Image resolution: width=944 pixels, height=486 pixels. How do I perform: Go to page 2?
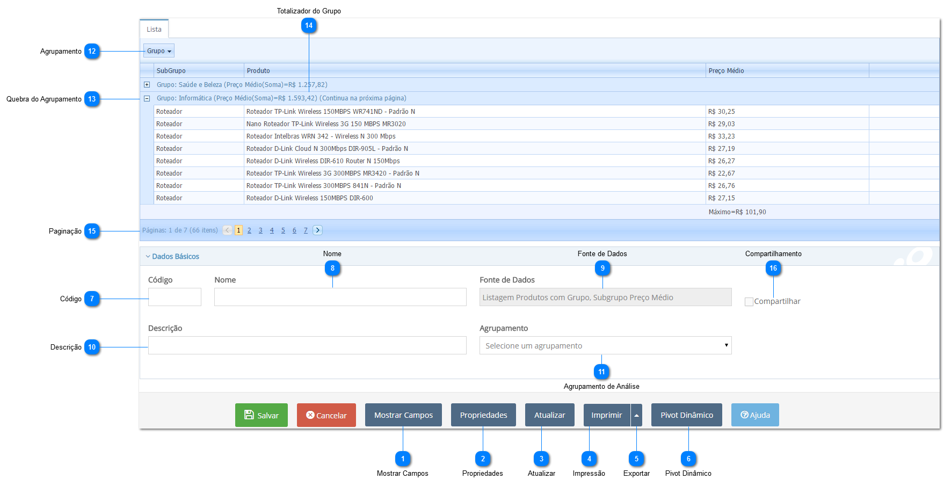click(249, 230)
